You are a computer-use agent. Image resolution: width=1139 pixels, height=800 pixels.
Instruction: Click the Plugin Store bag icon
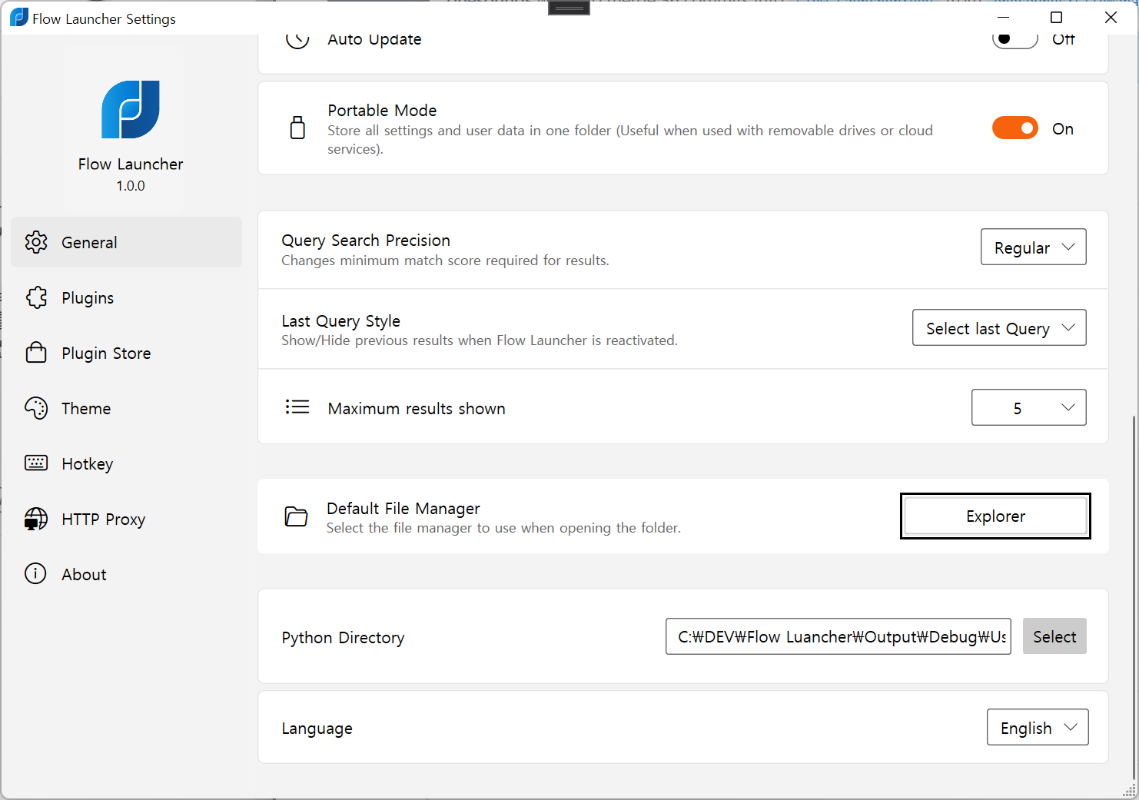36,353
